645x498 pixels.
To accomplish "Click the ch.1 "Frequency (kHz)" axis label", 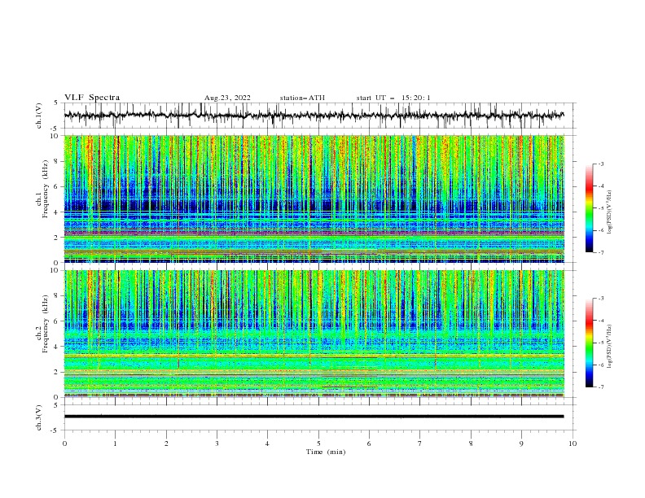I will [x=45, y=187].
